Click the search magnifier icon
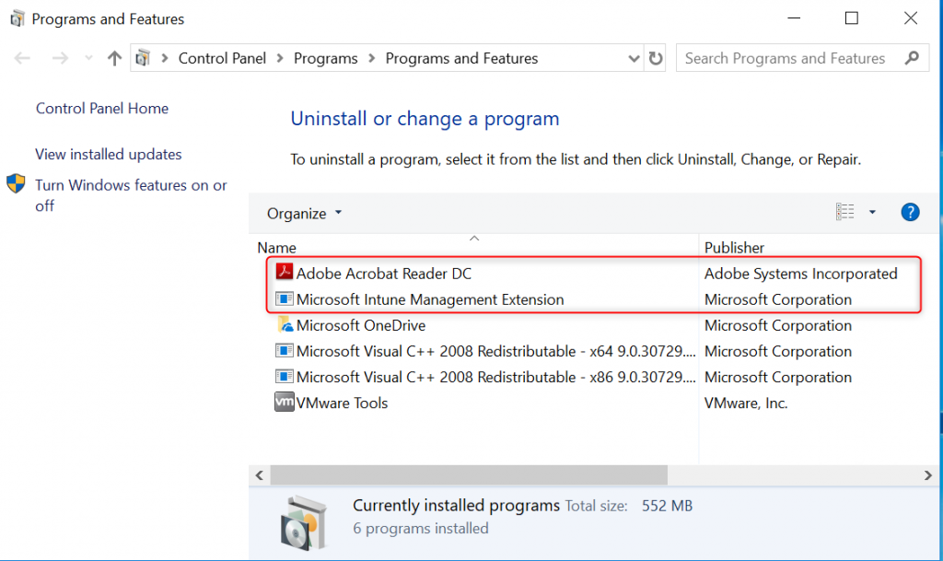 pos(913,57)
